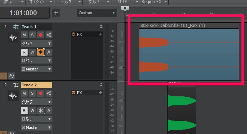This screenshot has width=247, height=134.
Task: Click Track 2 audio waveform icon
Action: click(x=13, y=96)
